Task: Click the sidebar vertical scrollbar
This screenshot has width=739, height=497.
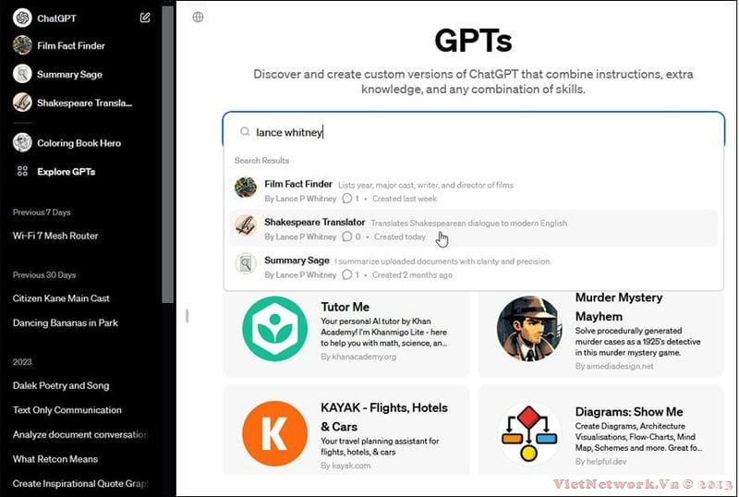Action: (x=167, y=148)
